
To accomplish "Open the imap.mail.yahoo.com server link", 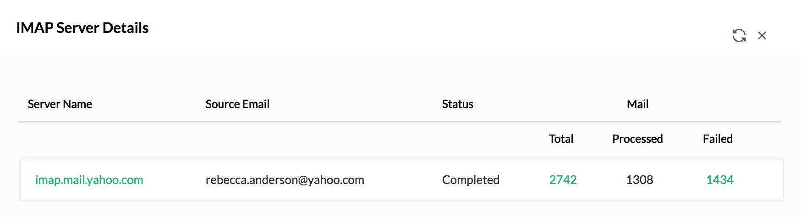I will point(89,180).
